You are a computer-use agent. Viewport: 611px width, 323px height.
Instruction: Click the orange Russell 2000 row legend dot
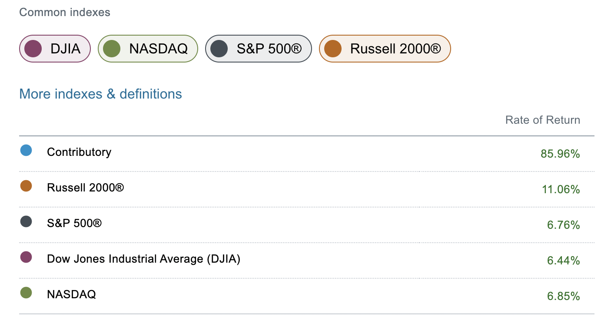[x=26, y=186]
